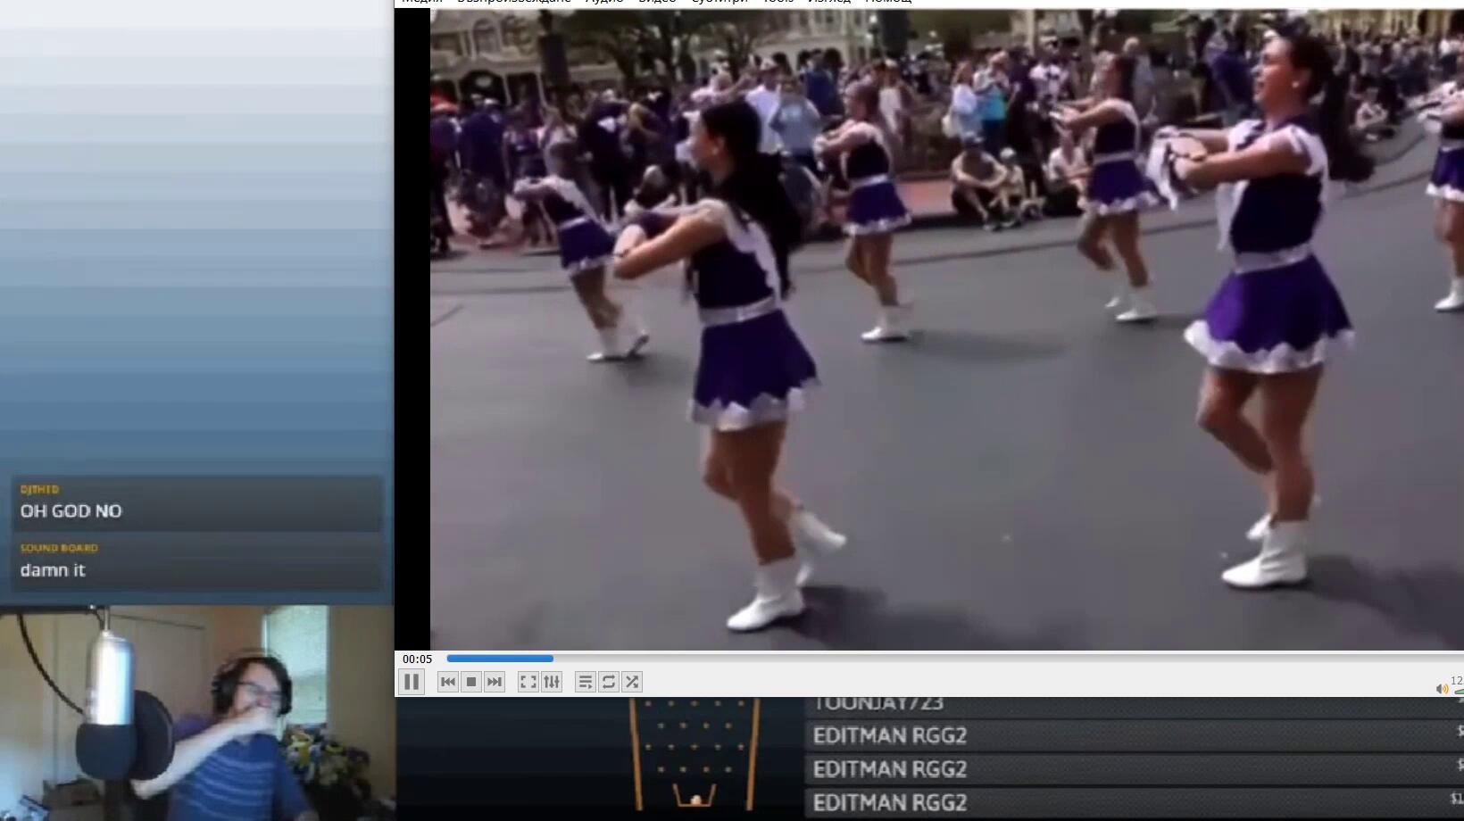1464x821 pixels.
Task: Click the plinko board graphic
Action: pos(694,754)
